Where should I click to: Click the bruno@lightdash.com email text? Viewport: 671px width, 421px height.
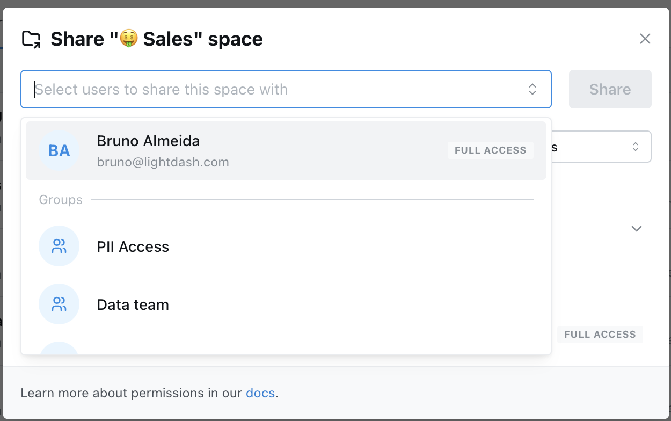pyautogui.click(x=163, y=162)
